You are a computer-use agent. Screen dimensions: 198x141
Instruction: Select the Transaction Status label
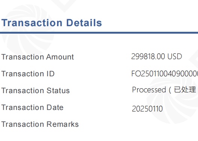(x=36, y=91)
